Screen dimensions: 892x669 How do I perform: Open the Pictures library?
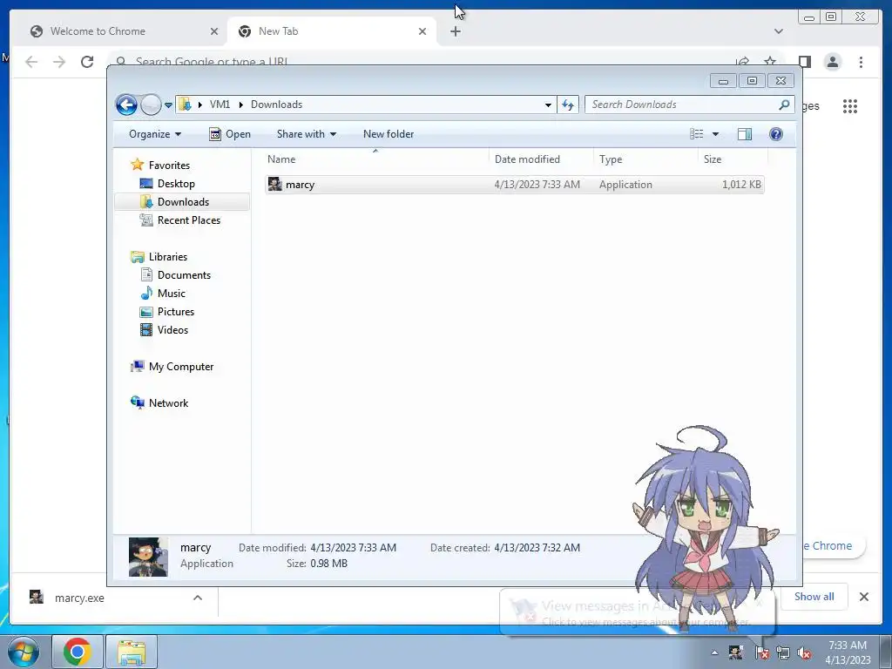tap(176, 312)
